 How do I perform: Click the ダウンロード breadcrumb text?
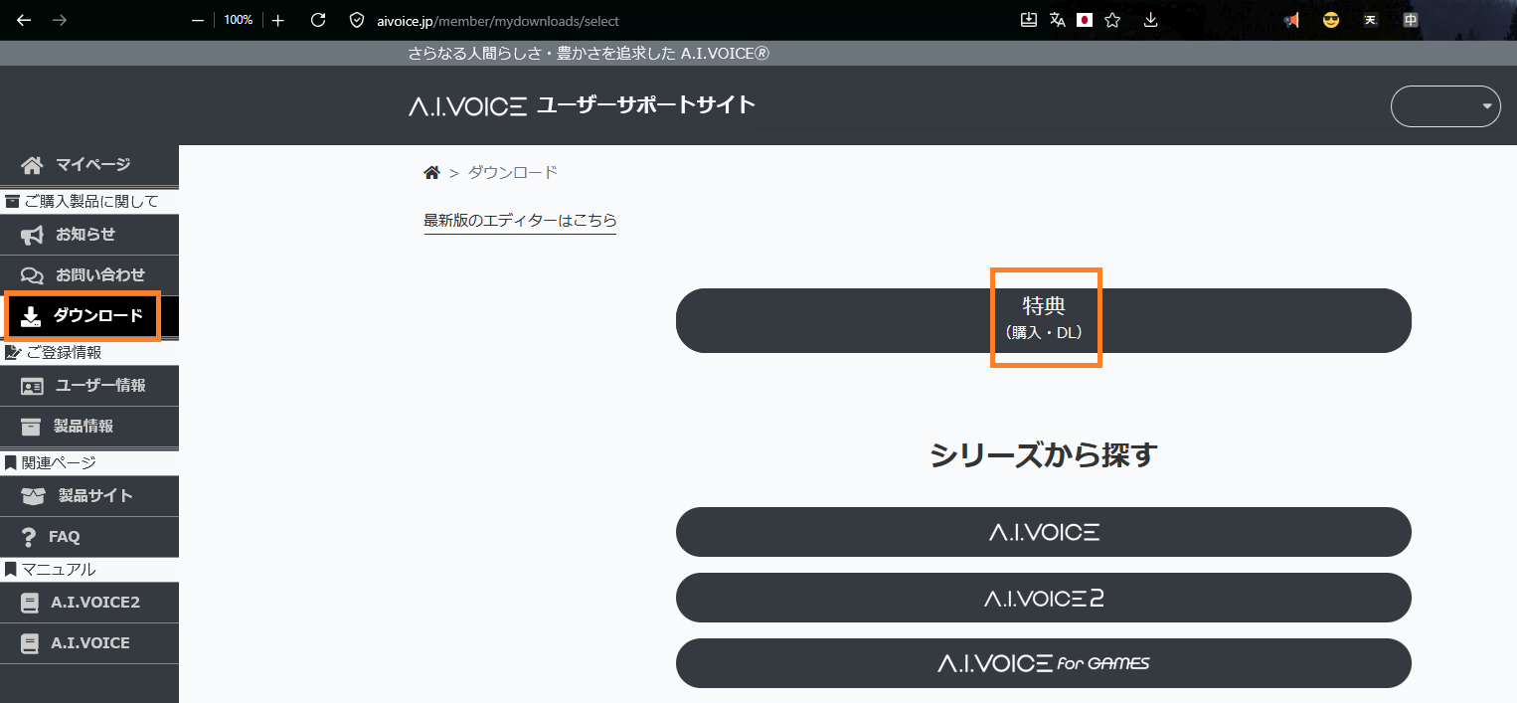(x=513, y=173)
